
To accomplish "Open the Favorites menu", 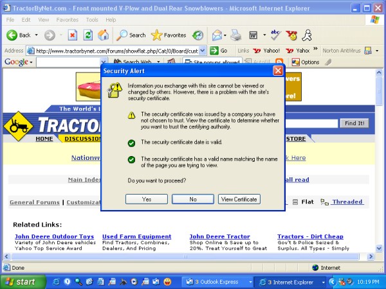I will point(67,20).
